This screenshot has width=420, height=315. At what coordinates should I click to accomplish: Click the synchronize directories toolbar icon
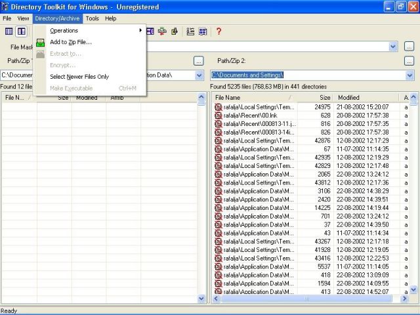pos(162,31)
